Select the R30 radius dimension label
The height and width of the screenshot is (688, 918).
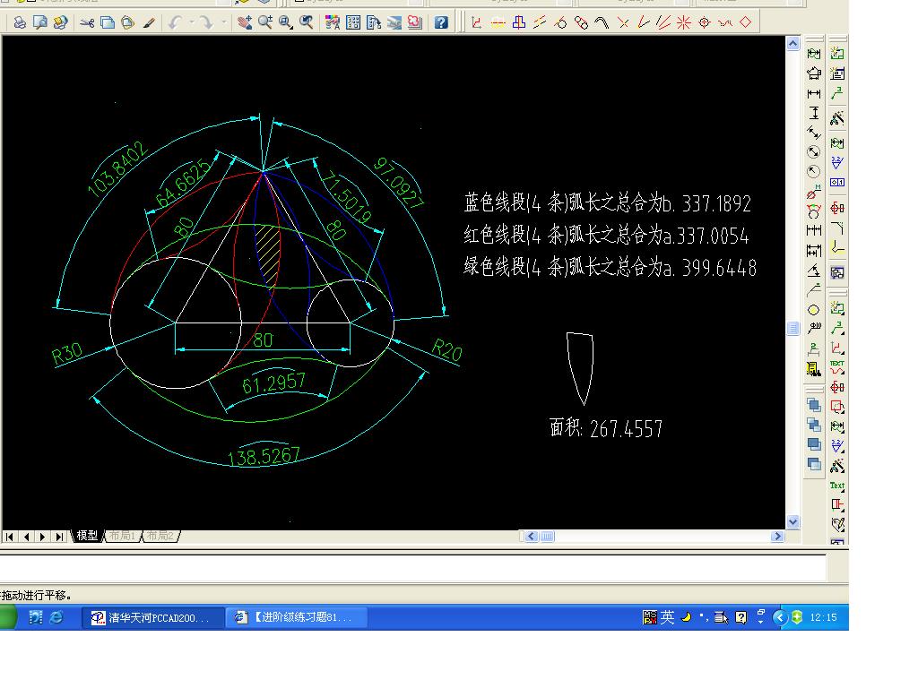click(66, 355)
